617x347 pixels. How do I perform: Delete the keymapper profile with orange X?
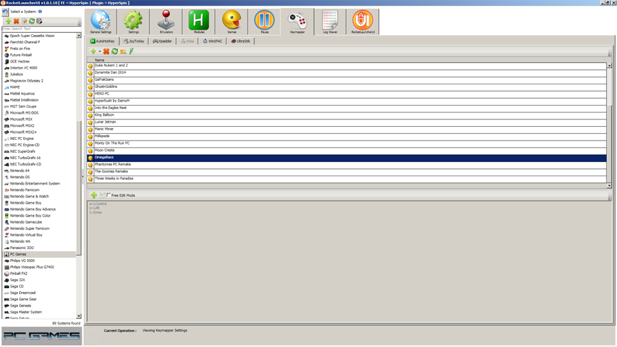coord(106,51)
